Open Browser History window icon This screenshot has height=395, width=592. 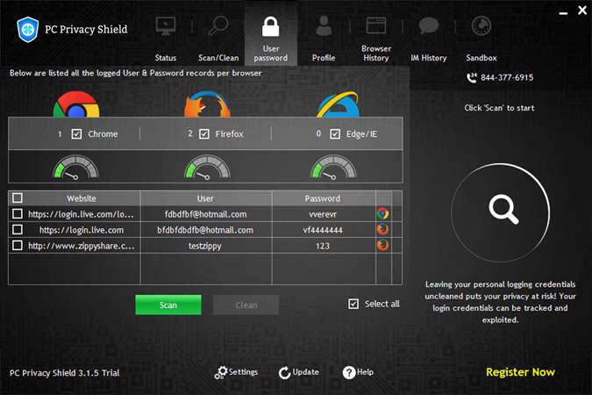[376, 25]
